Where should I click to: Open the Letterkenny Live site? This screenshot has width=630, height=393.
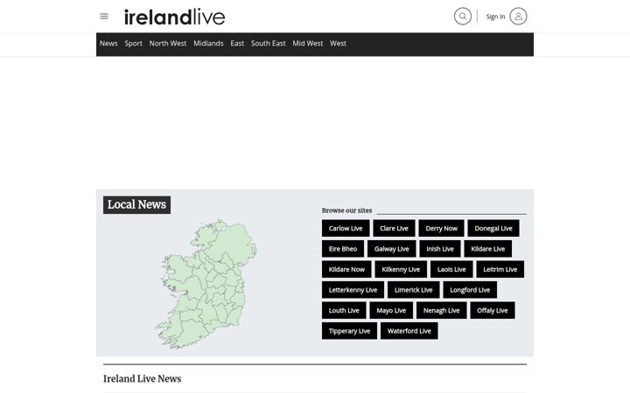(x=353, y=290)
